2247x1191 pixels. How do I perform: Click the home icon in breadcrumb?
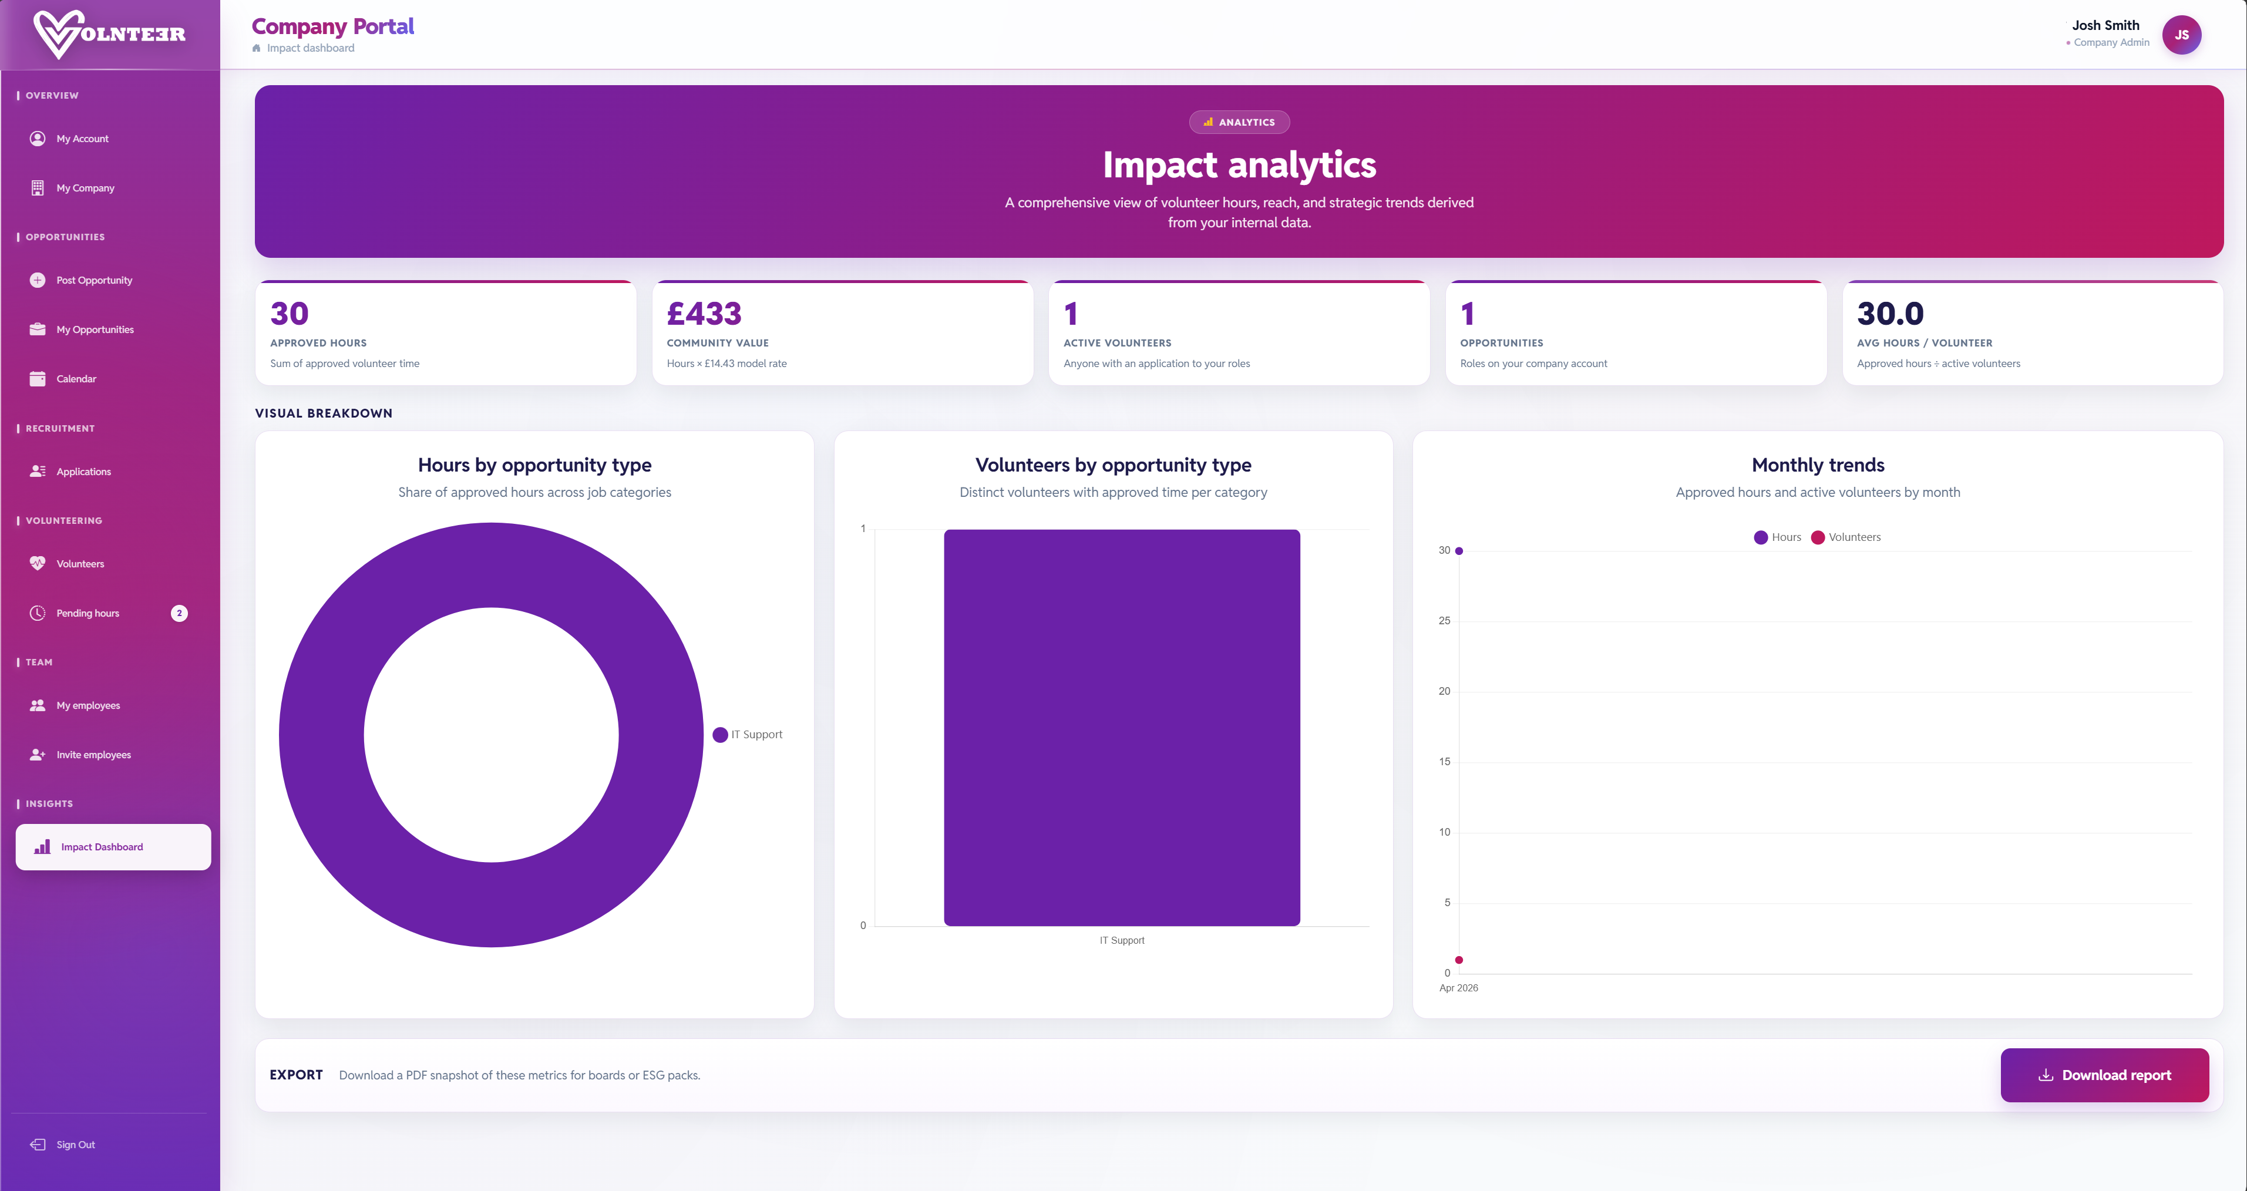pos(257,48)
